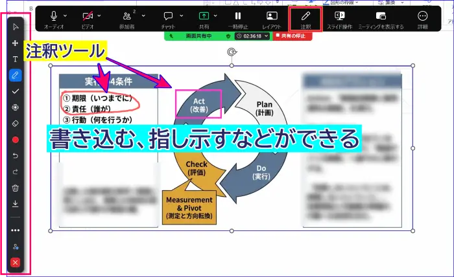Image resolution: width=454 pixels, height=277 pixels.
Task: Click the red 共有の停止 button
Action: [292, 36]
